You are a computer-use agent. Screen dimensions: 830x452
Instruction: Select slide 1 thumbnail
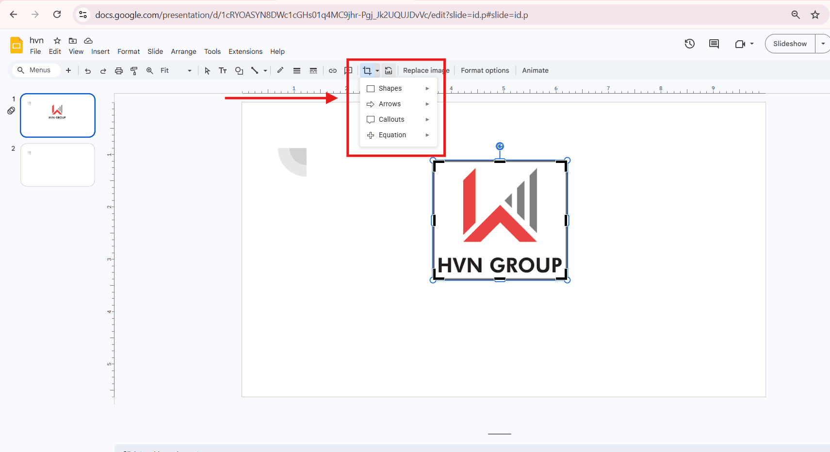(58, 115)
